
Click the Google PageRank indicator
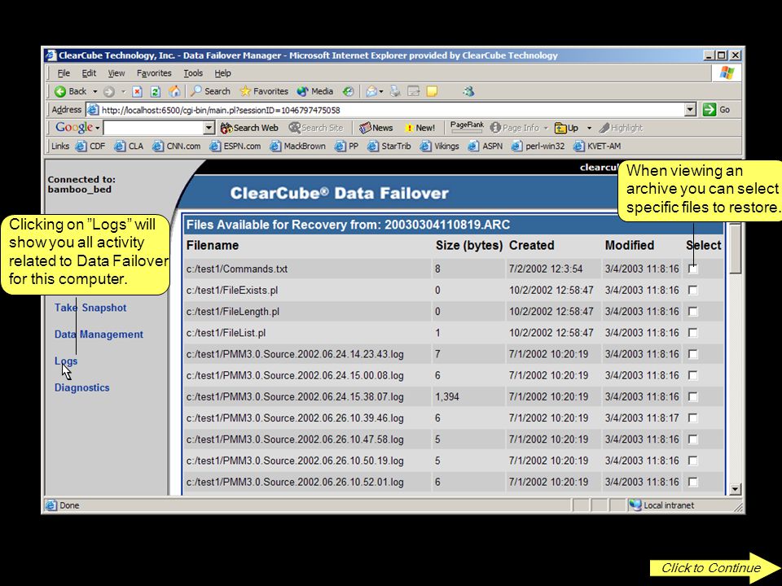[467, 127]
